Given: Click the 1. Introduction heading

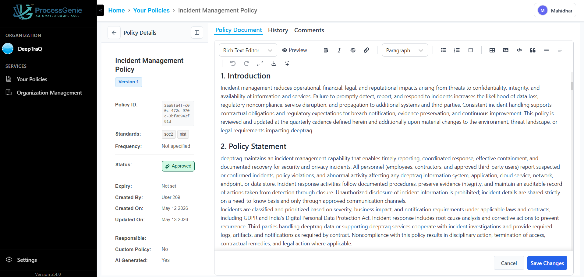Looking at the screenshot, I should (x=246, y=76).
